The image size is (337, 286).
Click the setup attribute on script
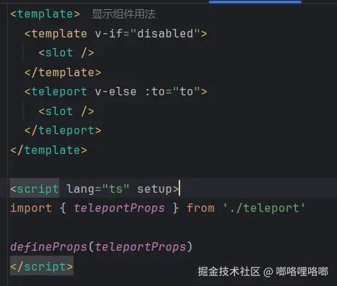tap(155, 189)
